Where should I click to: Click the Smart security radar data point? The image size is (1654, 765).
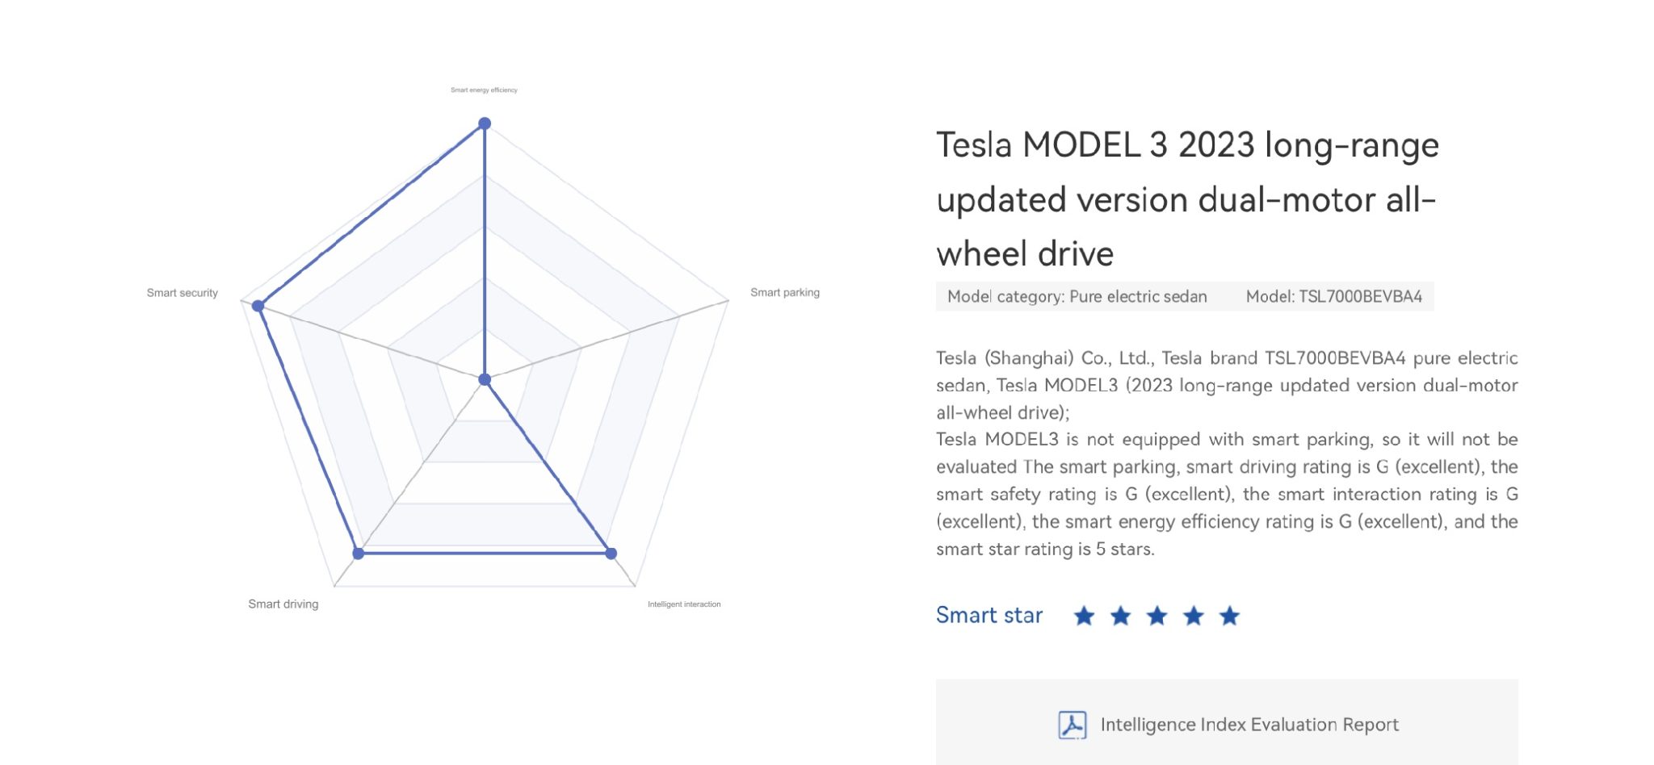point(258,306)
